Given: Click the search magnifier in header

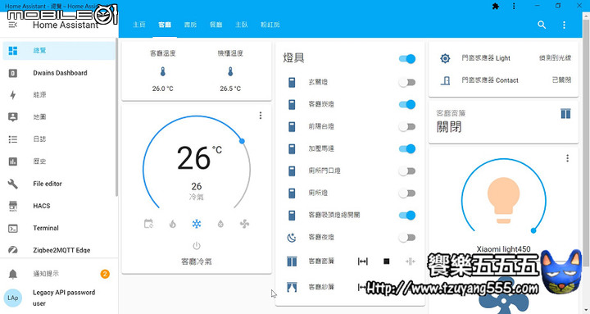Looking at the screenshot, I should 542,25.
